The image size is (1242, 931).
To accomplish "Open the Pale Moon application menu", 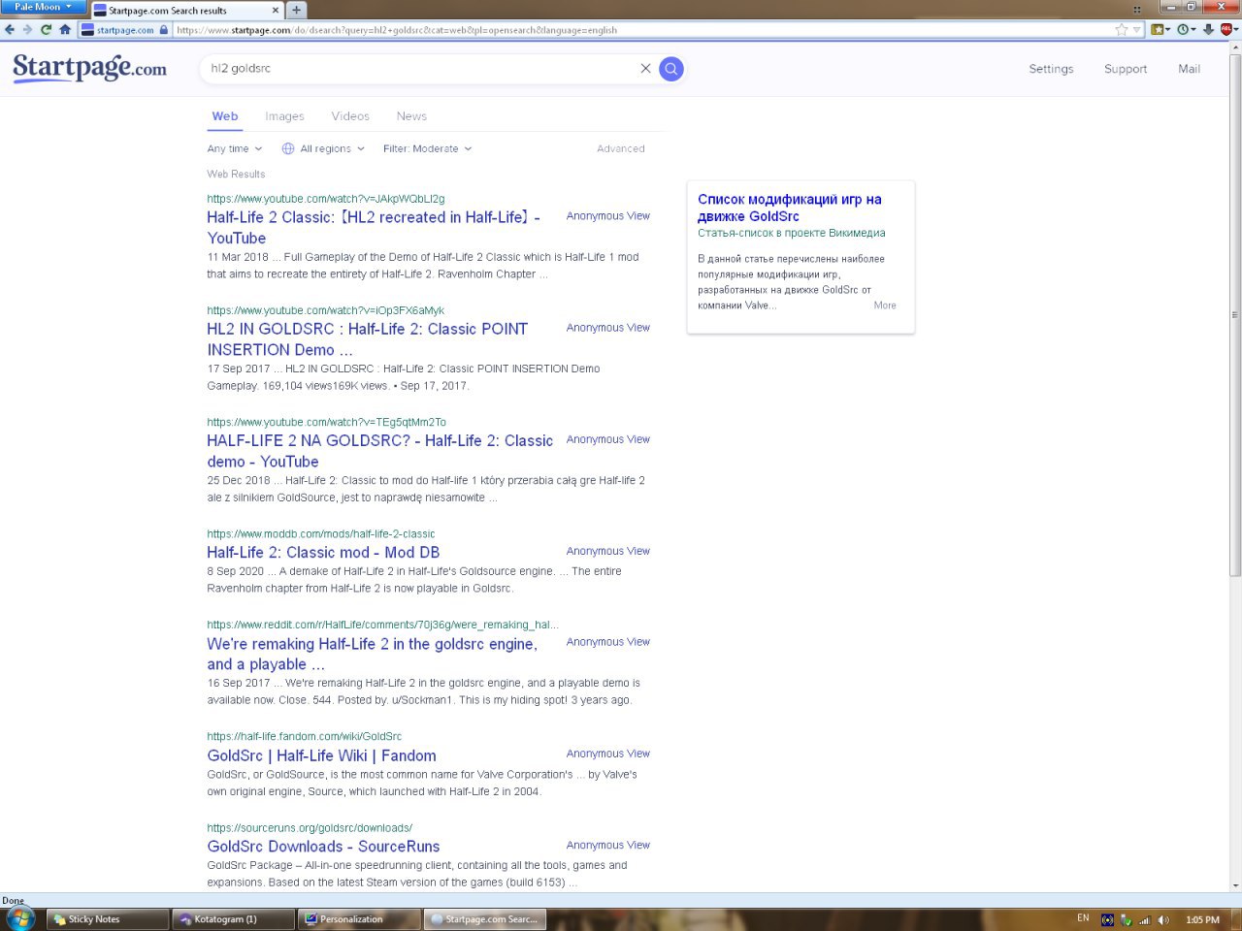I will pyautogui.click(x=43, y=7).
